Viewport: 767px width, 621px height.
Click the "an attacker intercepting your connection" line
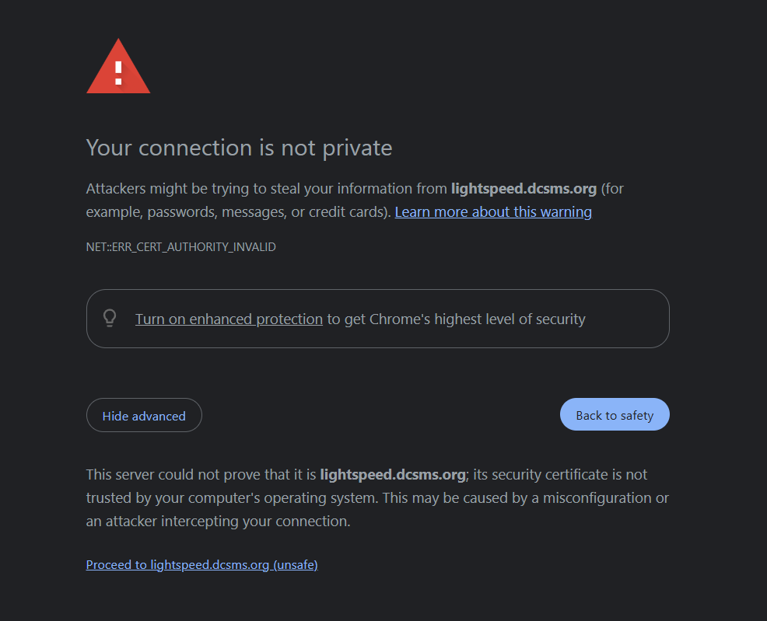(218, 521)
